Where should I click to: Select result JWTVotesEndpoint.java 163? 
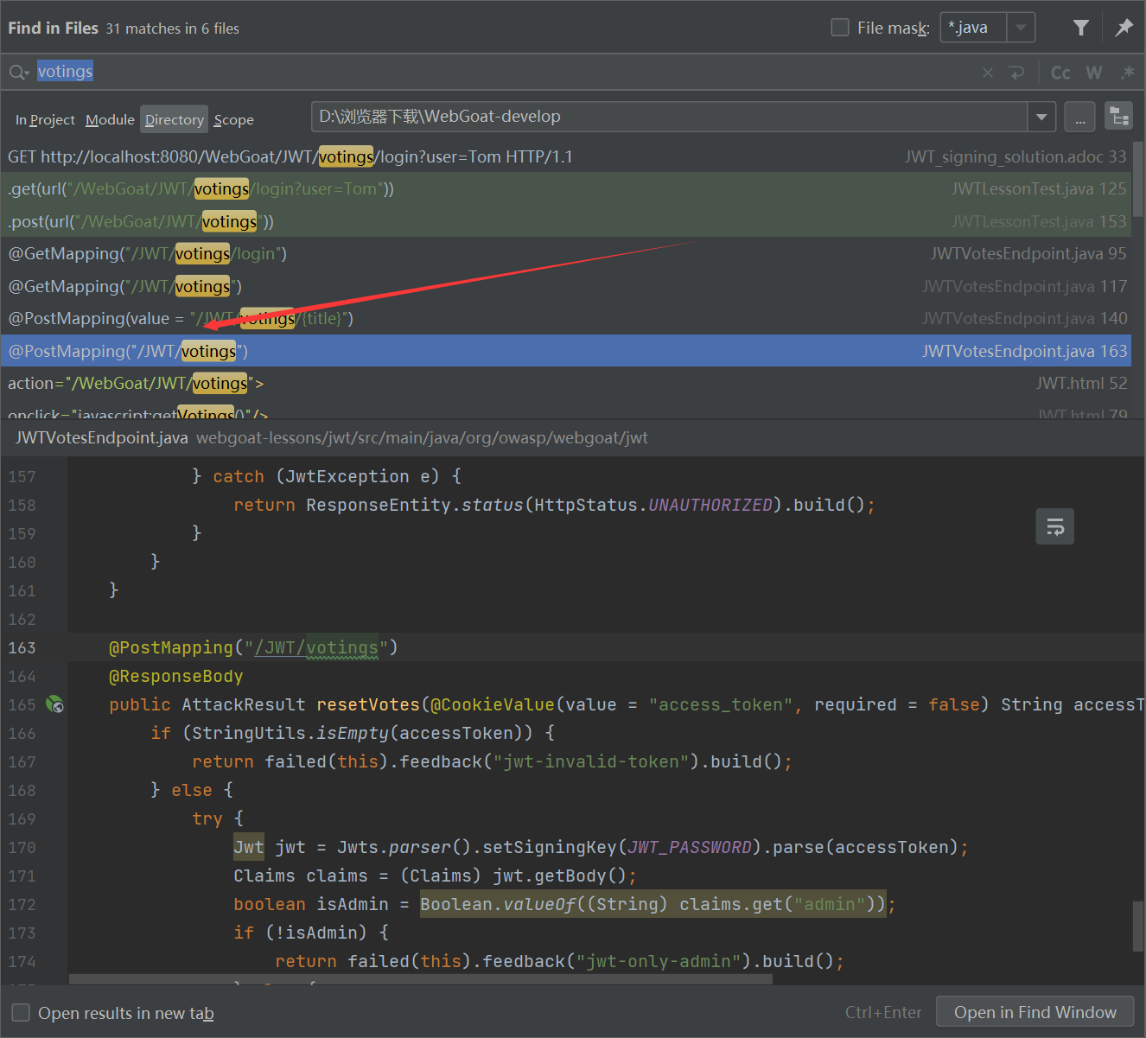click(566, 351)
